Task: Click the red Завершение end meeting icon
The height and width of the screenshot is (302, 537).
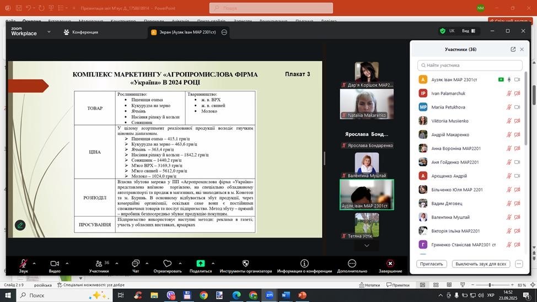Action: click(x=390, y=263)
